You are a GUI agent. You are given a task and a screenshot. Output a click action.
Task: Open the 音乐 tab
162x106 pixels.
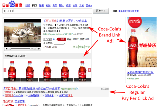pos(55,5)
